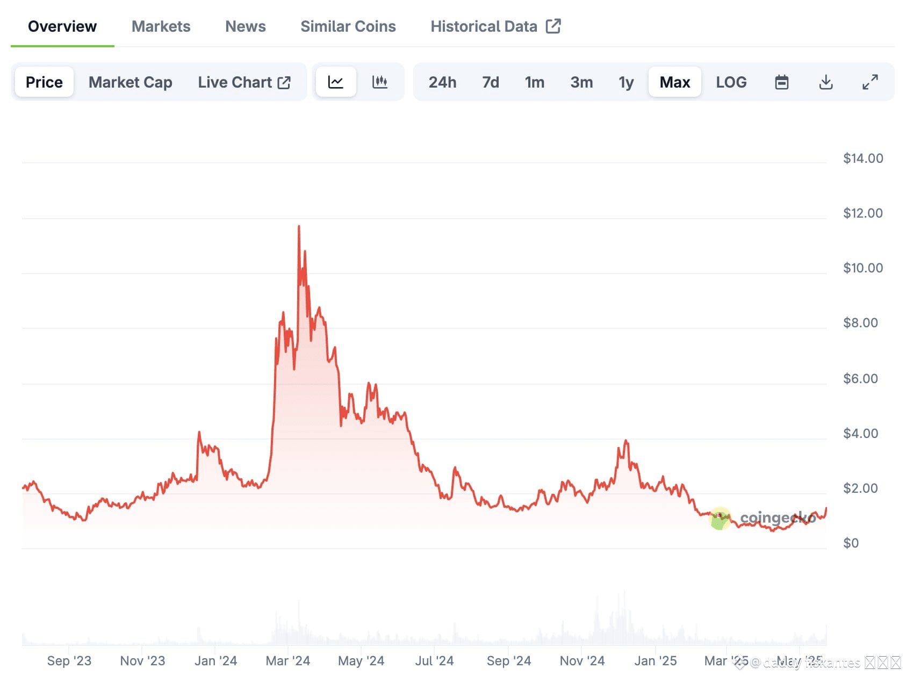The width and height of the screenshot is (906, 676).
Task: Set time range to 1y
Action: point(626,82)
